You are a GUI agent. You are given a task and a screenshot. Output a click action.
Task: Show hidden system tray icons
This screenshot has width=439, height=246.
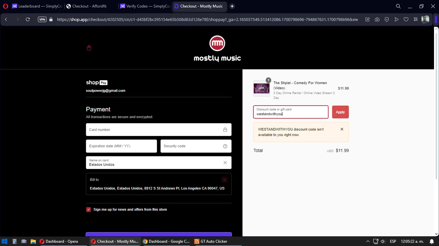(368, 241)
